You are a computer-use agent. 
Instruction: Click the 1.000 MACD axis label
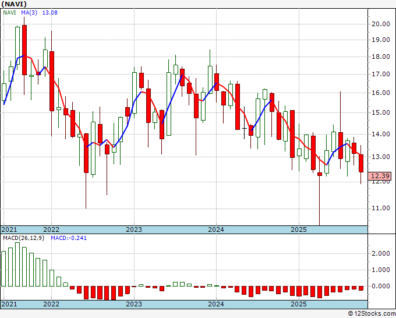[x=381, y=270]
